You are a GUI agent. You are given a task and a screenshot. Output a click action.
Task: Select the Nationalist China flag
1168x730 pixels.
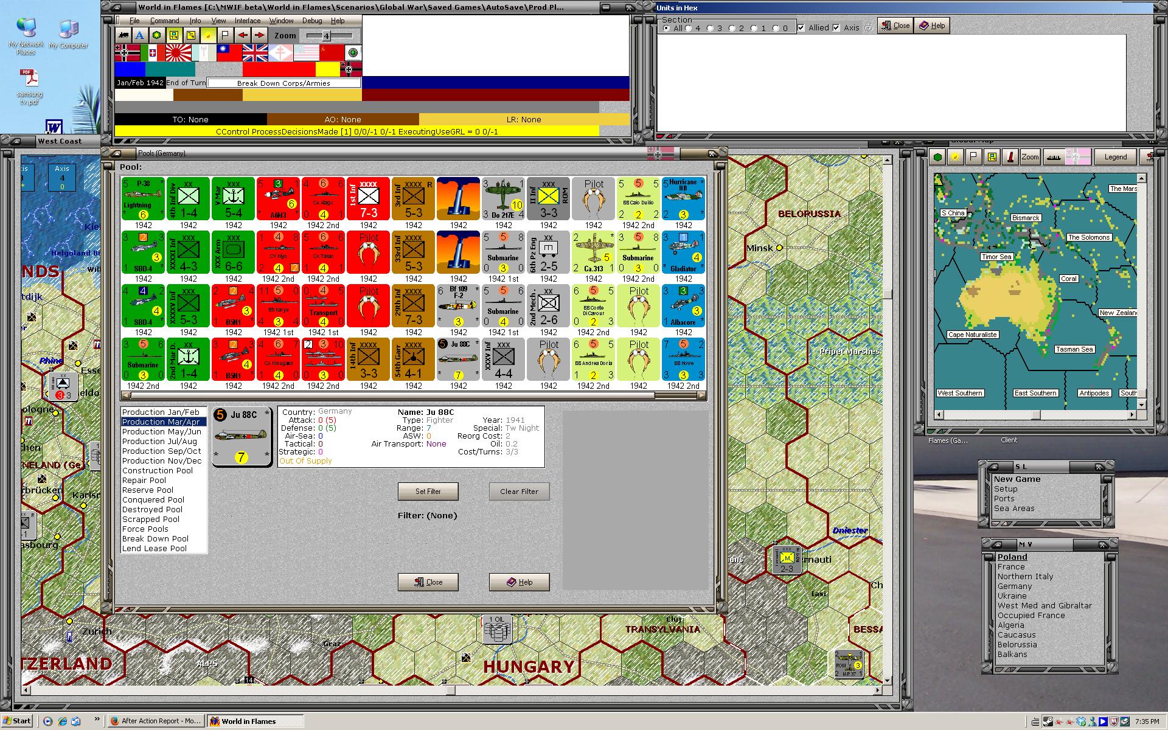[230, 53]
